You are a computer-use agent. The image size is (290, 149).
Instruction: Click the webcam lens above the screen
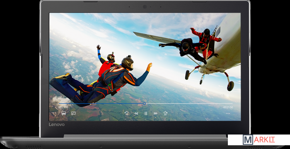[x=145, y=7]
